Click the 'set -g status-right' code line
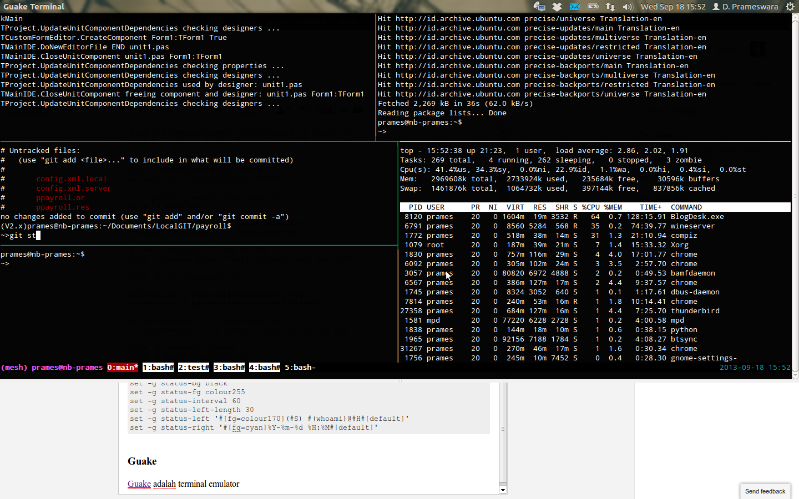 point(254,427)
